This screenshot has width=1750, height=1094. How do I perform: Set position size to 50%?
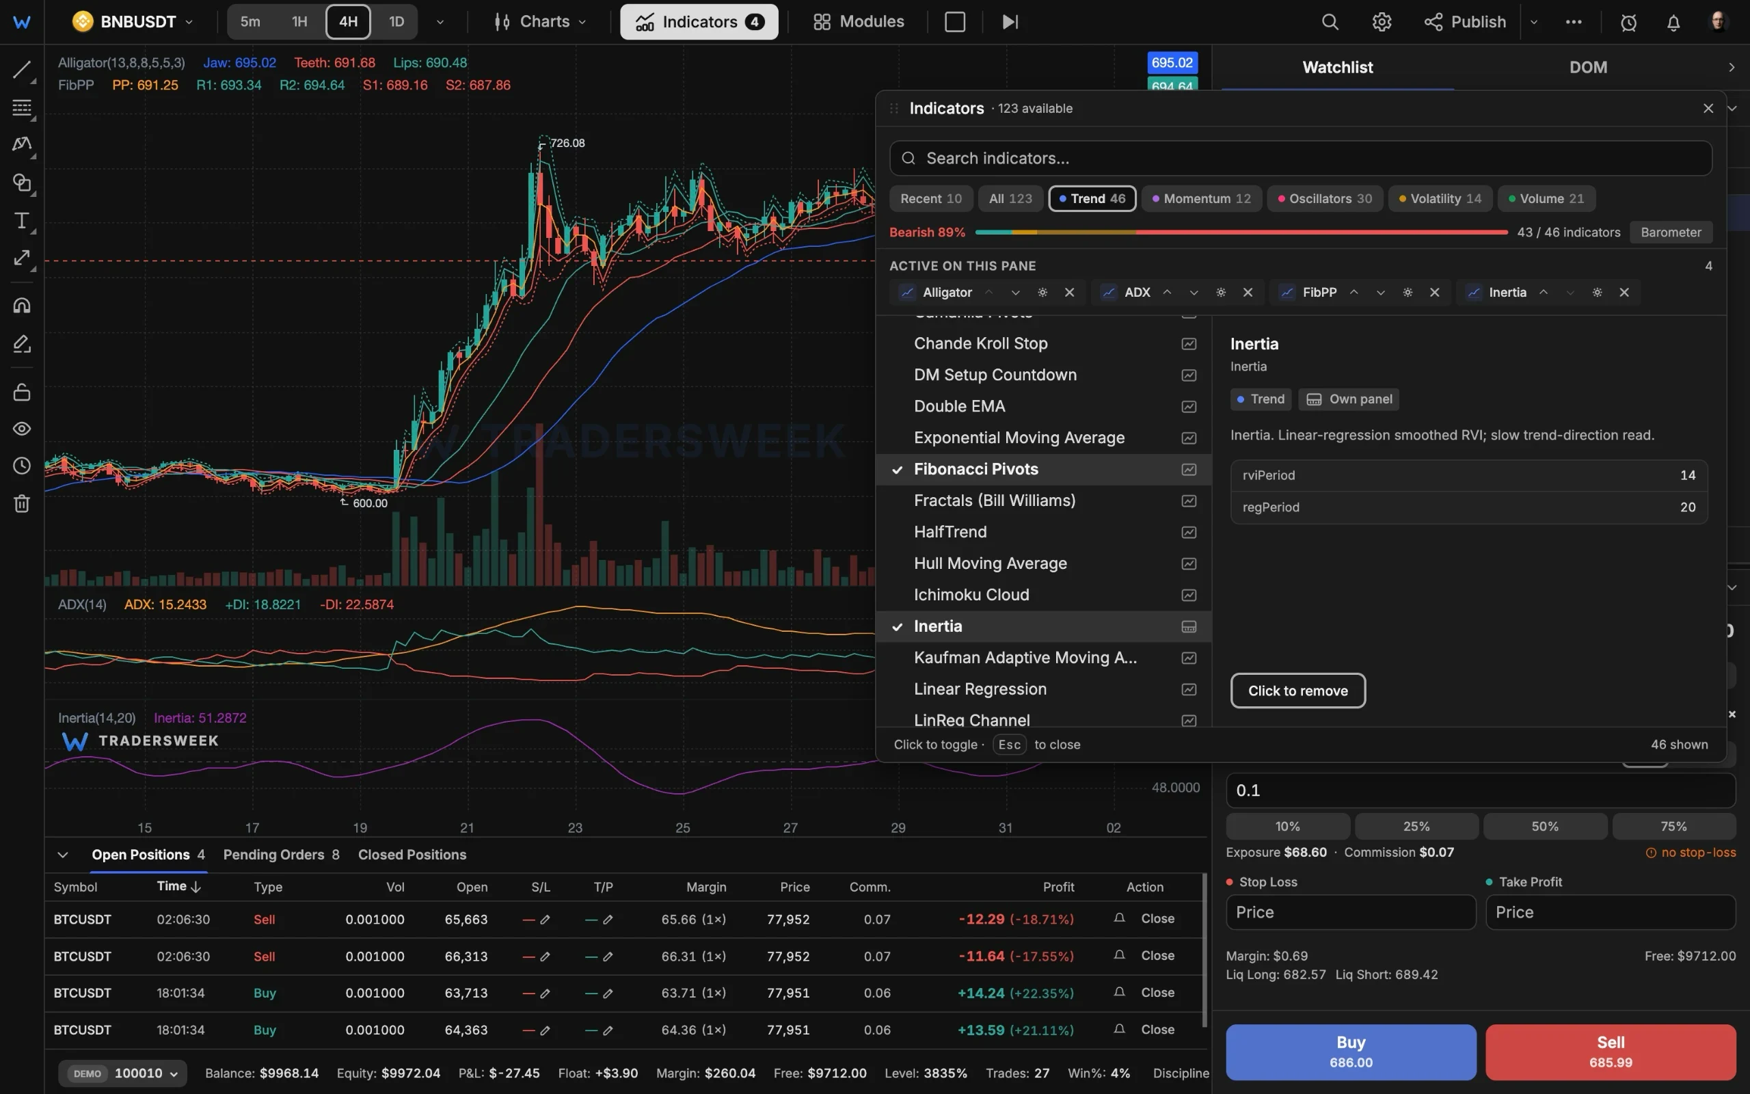coord(1545,826)
